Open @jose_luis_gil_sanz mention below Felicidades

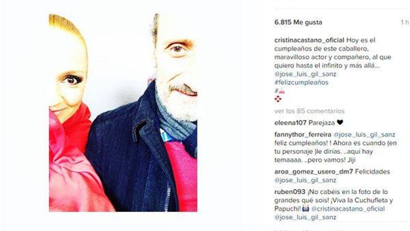click(305, 180)
